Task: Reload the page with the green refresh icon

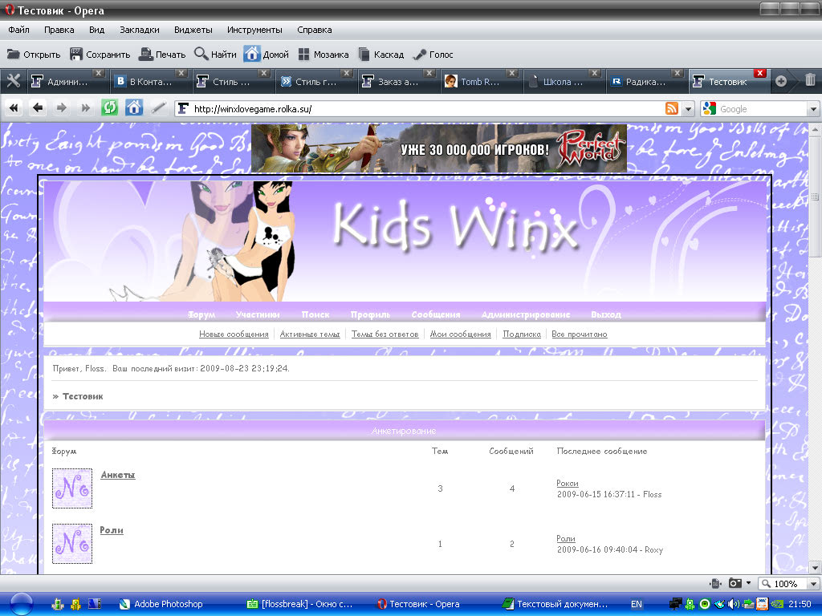Action: tap(109, 108)
